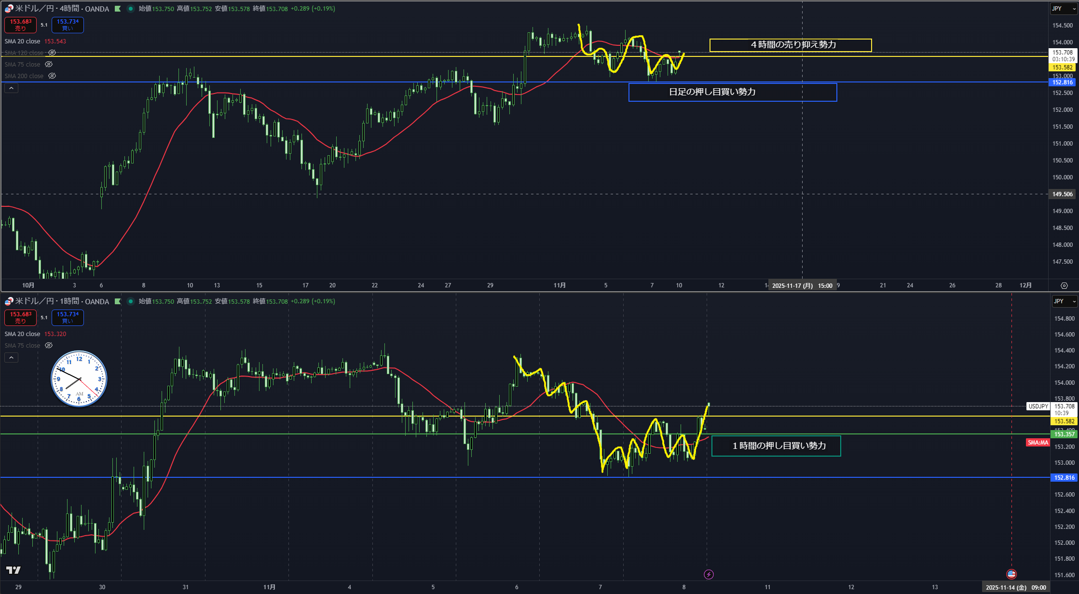The height and width of the screenshot is (594, 1079).
Task: Select the 1-hour USD/JPY symbol title
Action: 62,301
